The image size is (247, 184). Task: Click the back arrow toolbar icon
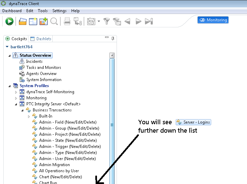tap(127, 21)
